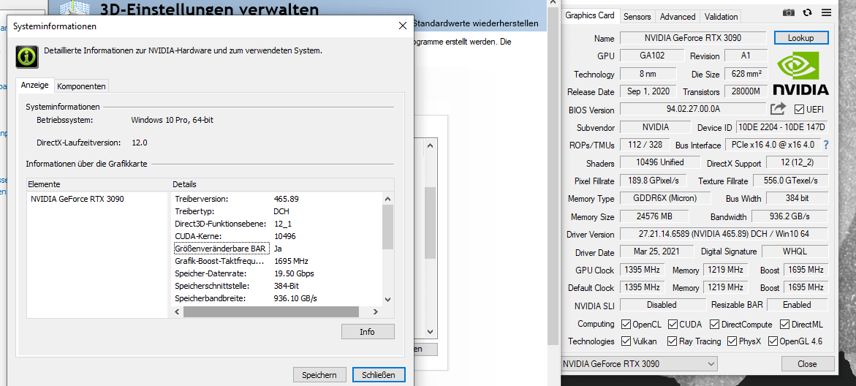Open the Sensors tab in GPU-Z
856x386 pixels.
pos(637,16)
